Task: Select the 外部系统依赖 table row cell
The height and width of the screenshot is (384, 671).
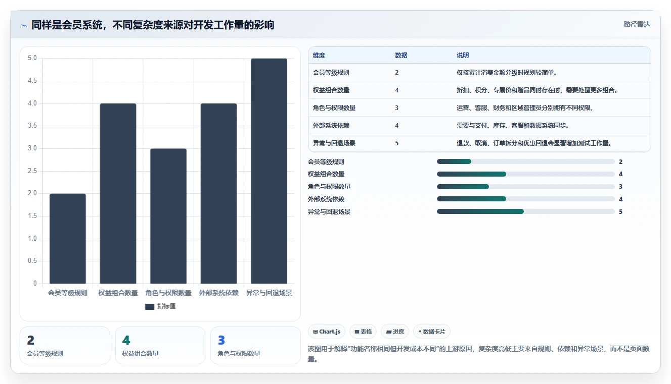Action: pos(331,126)
